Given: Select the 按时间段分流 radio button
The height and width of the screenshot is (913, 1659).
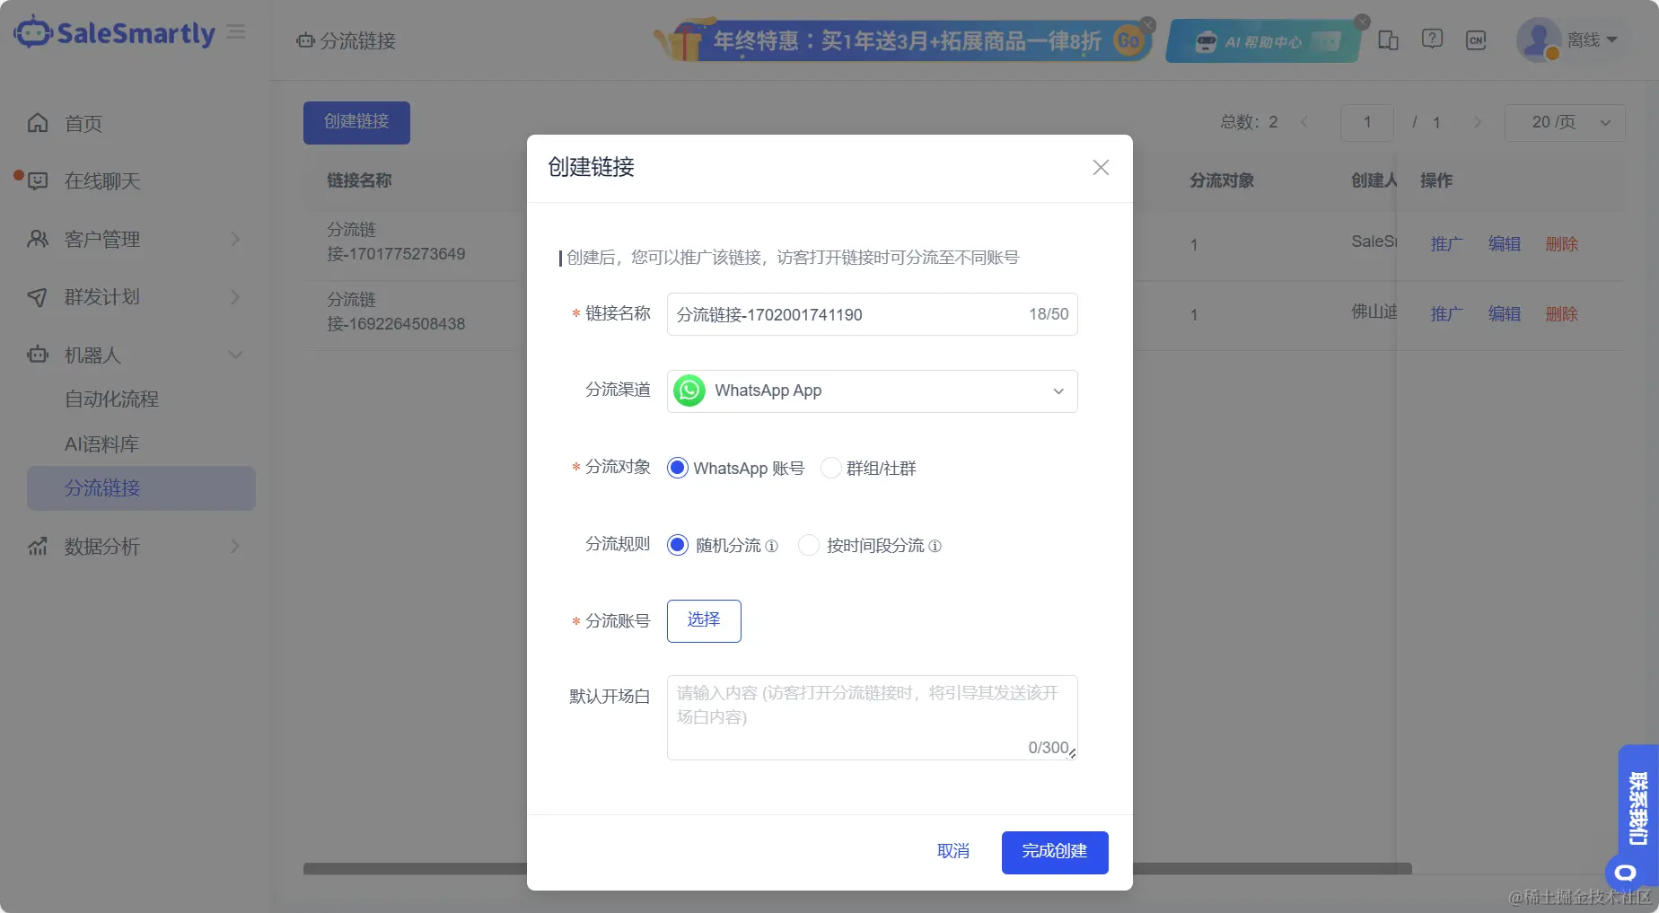Looking at the screenshot, I should point(809,545).
